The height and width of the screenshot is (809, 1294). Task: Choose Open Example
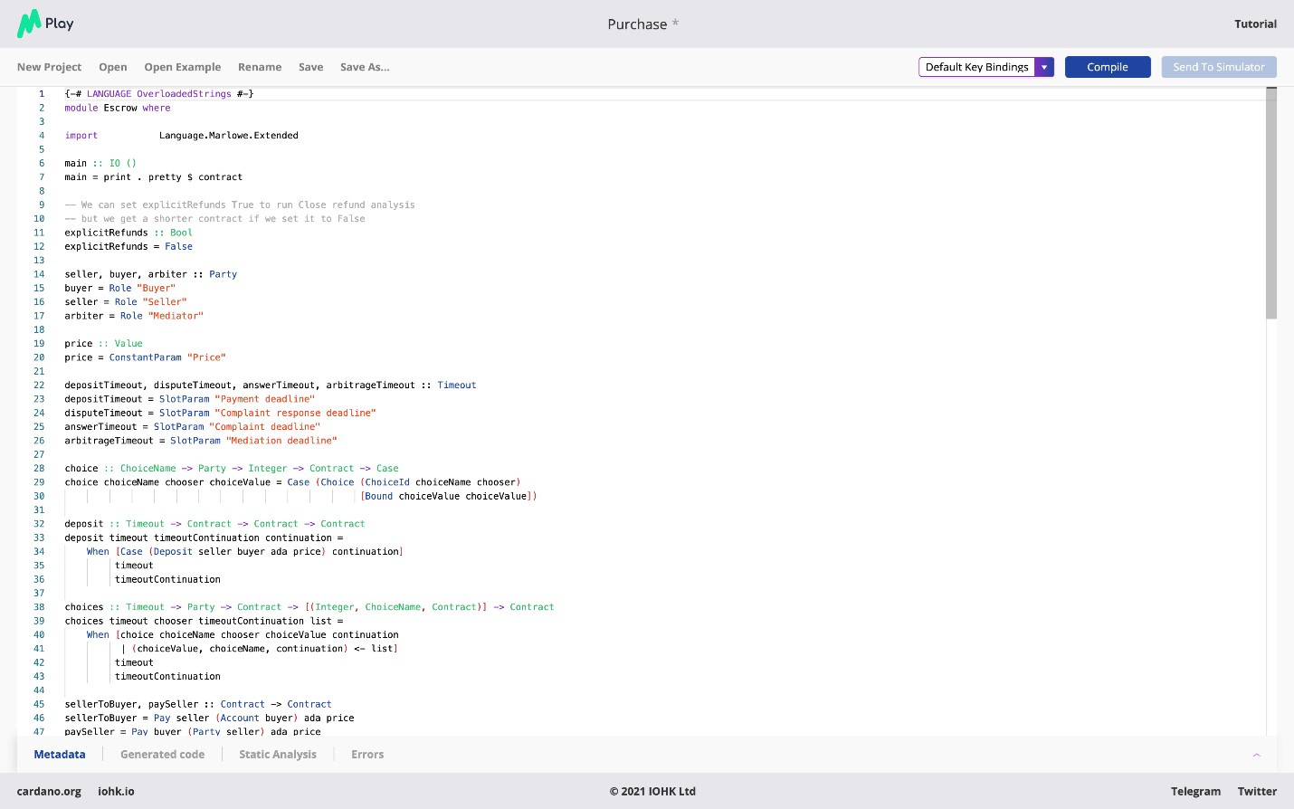click(183, 67)
